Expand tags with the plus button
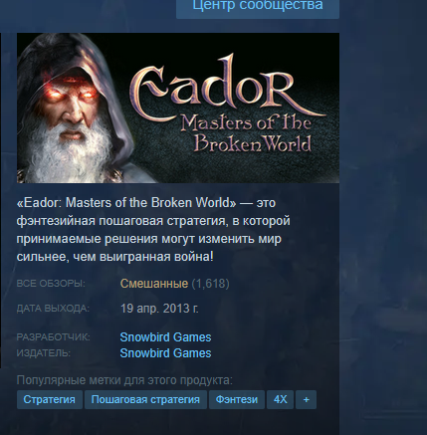 click(x=306, y=399)
